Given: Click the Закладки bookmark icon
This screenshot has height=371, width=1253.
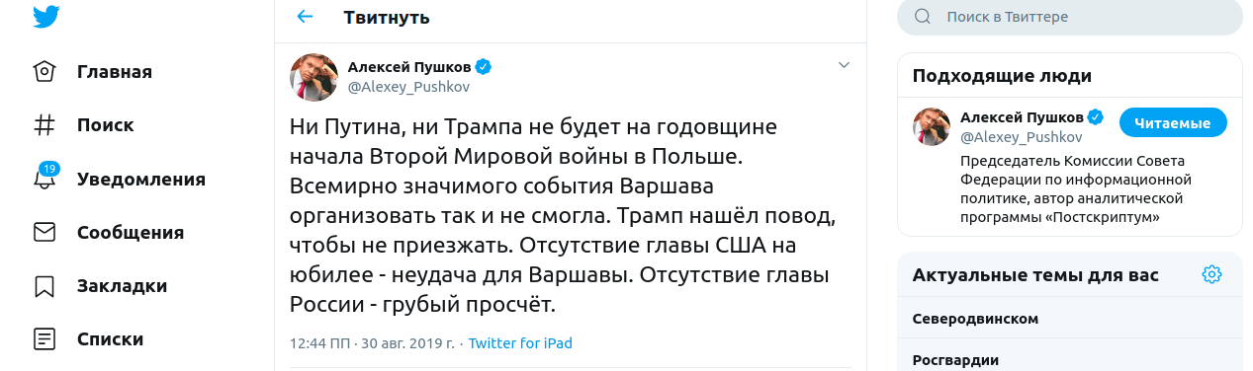Looking at the screenshot, I should 45,286.
